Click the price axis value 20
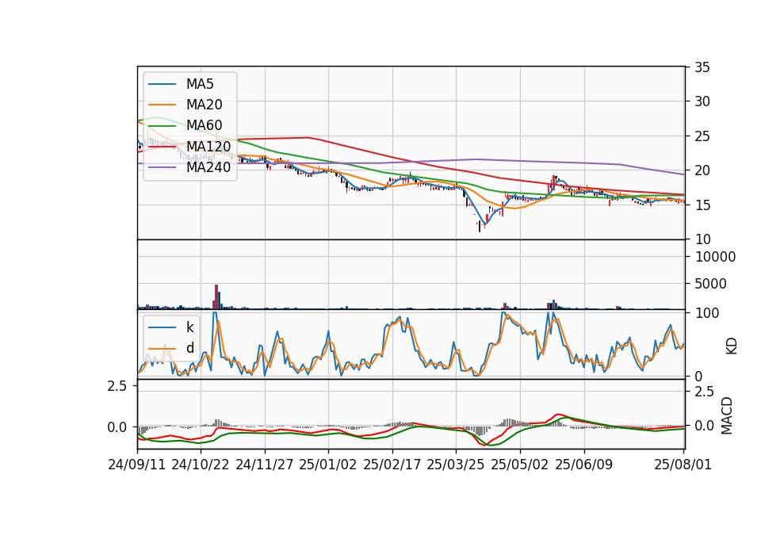Screen dimensions: 761x547 [x=702, y=171]
